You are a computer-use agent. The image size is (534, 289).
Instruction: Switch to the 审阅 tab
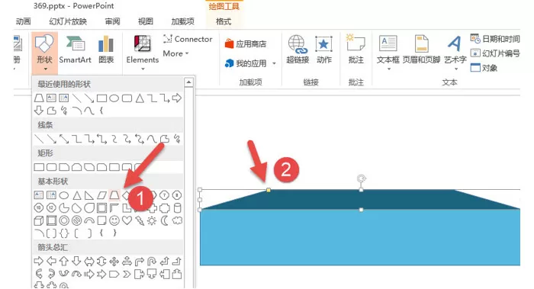[112, 22]
